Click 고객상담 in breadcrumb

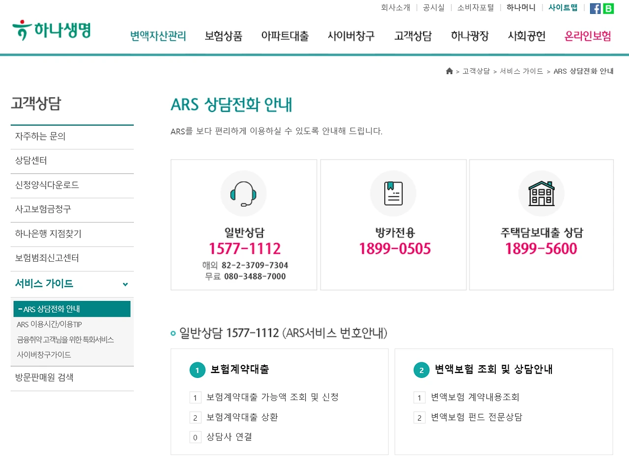coord(476,71)
